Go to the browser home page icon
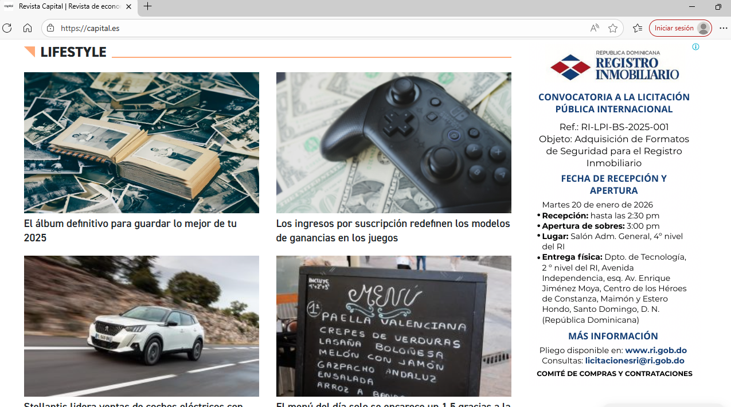Image resolution: width=731 pixels, height=407 pixels. coord(27,28)
